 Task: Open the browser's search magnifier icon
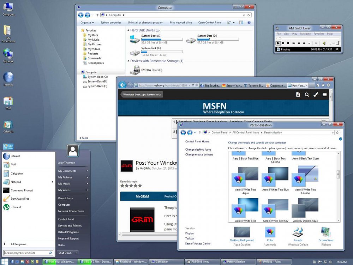(x=307, y=95)
